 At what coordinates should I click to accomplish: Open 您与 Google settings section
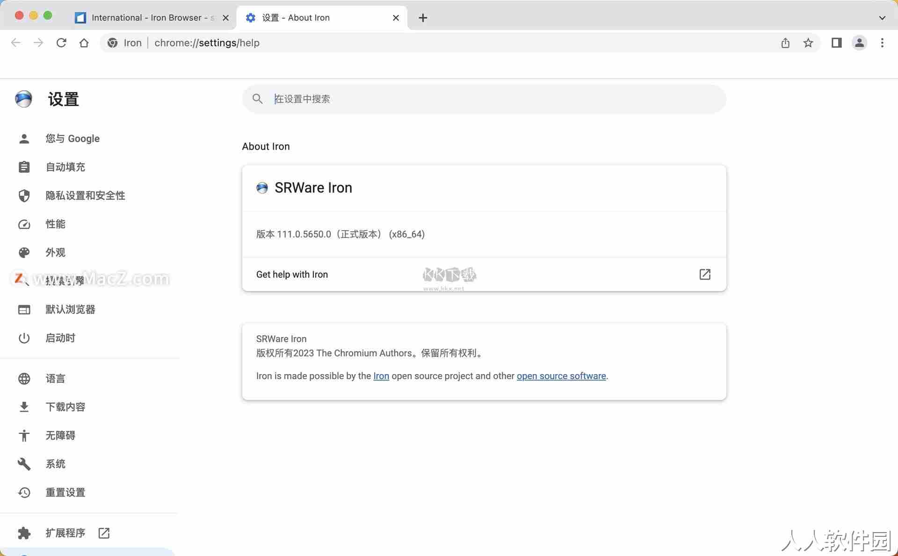[x=72, y=138]
